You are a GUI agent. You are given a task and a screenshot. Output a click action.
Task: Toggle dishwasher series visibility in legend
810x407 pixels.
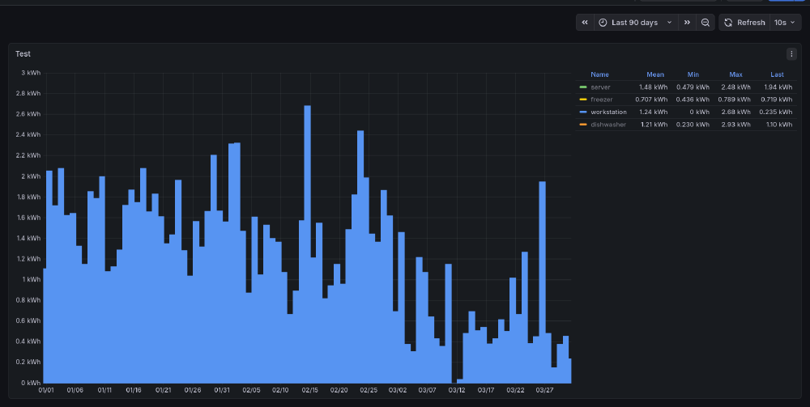[607, 125]
